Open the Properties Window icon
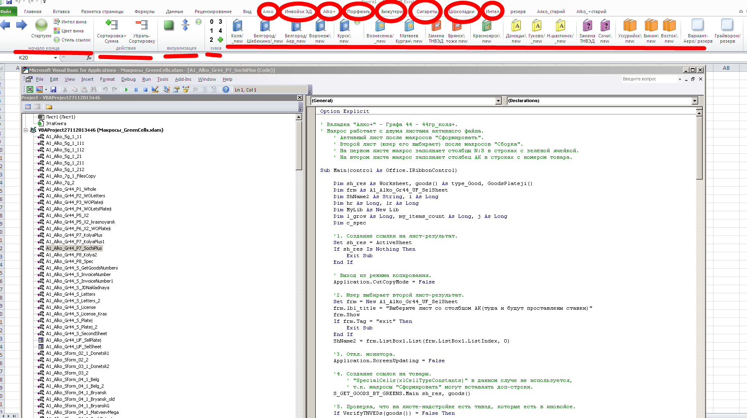 tap(176, 89)
